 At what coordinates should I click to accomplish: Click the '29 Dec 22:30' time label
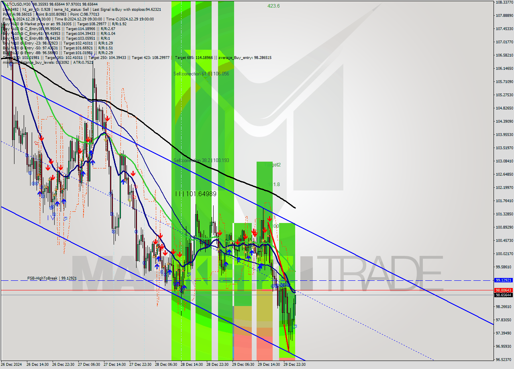point(294,365)
